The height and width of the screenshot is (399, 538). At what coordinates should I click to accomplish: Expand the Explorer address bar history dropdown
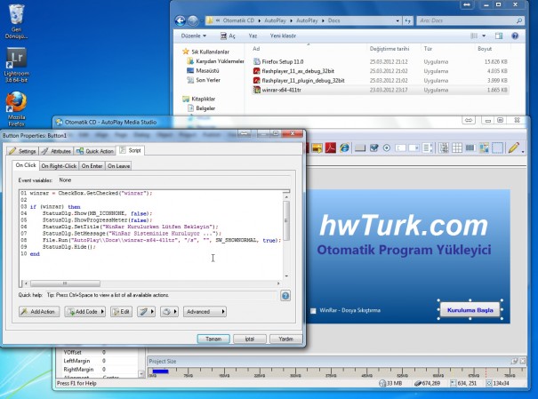click(397, 21)
